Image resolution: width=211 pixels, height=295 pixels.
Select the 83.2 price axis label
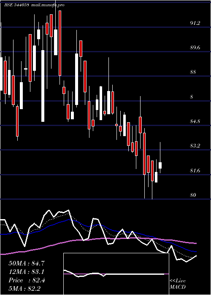coord(195,146)
